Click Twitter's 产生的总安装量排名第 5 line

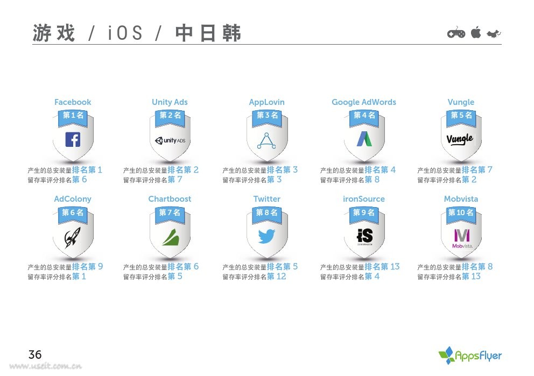coord(260,267)
